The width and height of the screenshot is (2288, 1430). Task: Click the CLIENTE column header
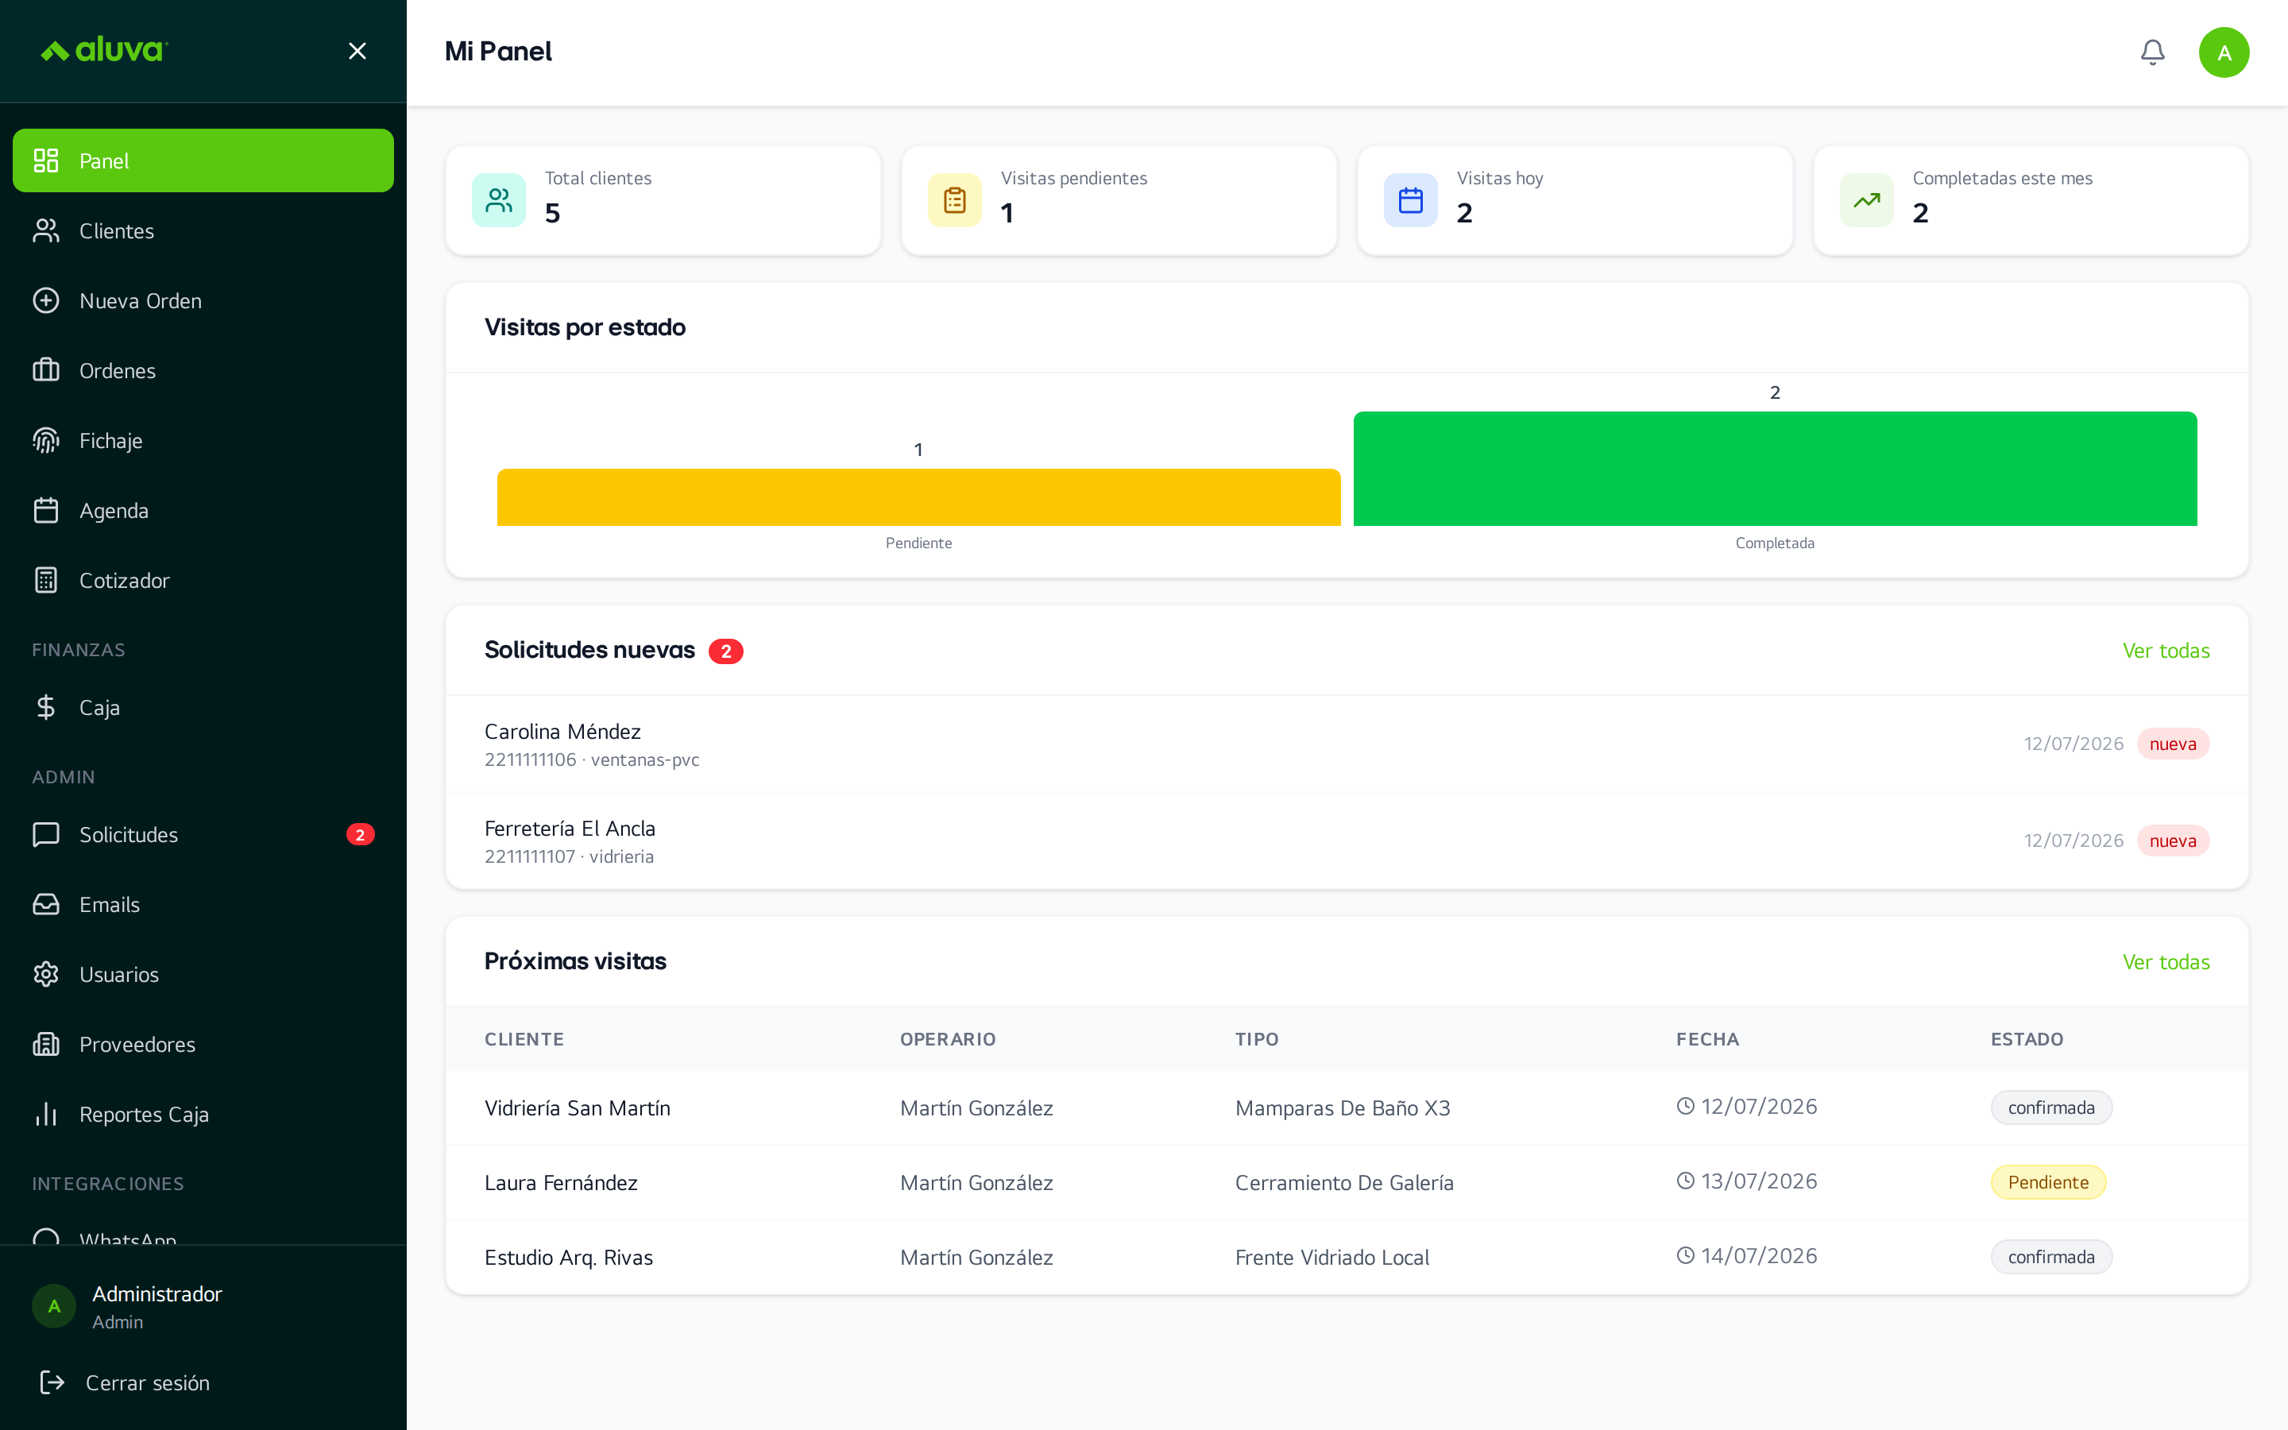pyautogui.click(x=524, y=1039)
